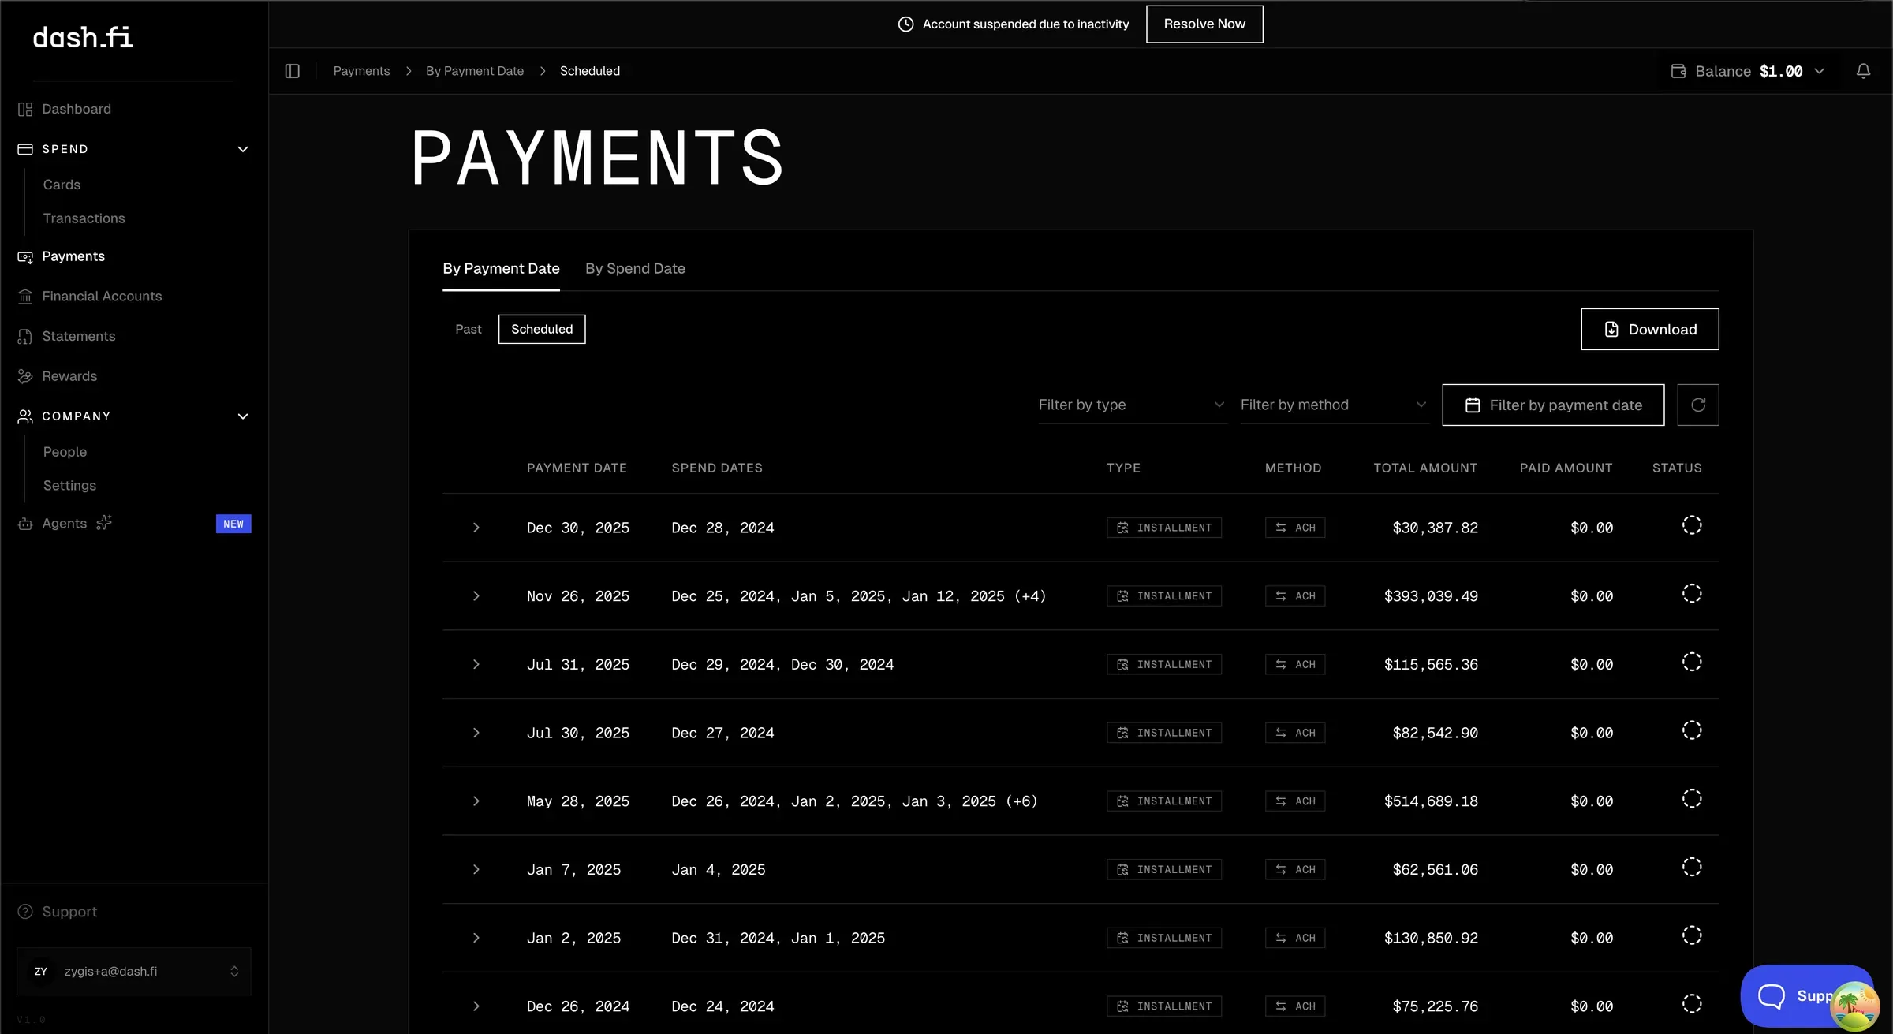Image resolution: width=1893 pixels, height=1034 pixels.
Task: Open the Filter by payment date picker
Action: tap(1553, 405)
